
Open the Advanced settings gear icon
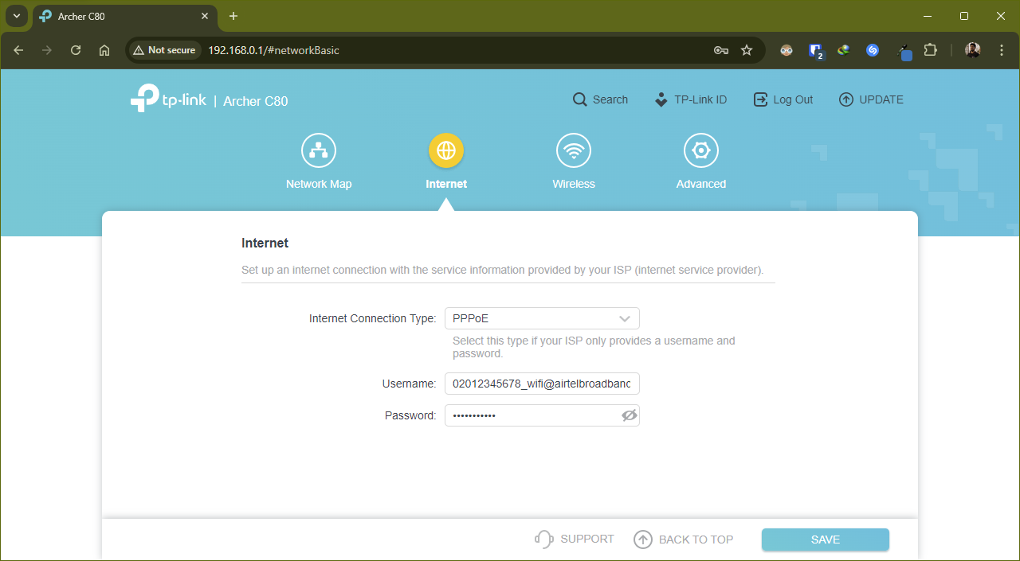[700, 150]
